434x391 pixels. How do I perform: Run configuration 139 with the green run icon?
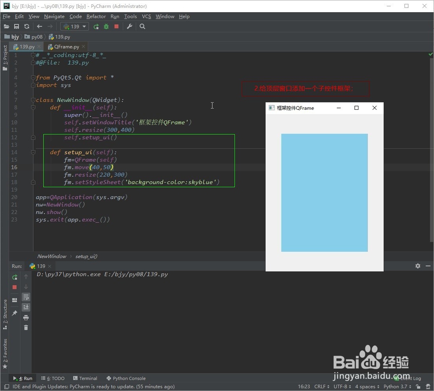point(96,26)
